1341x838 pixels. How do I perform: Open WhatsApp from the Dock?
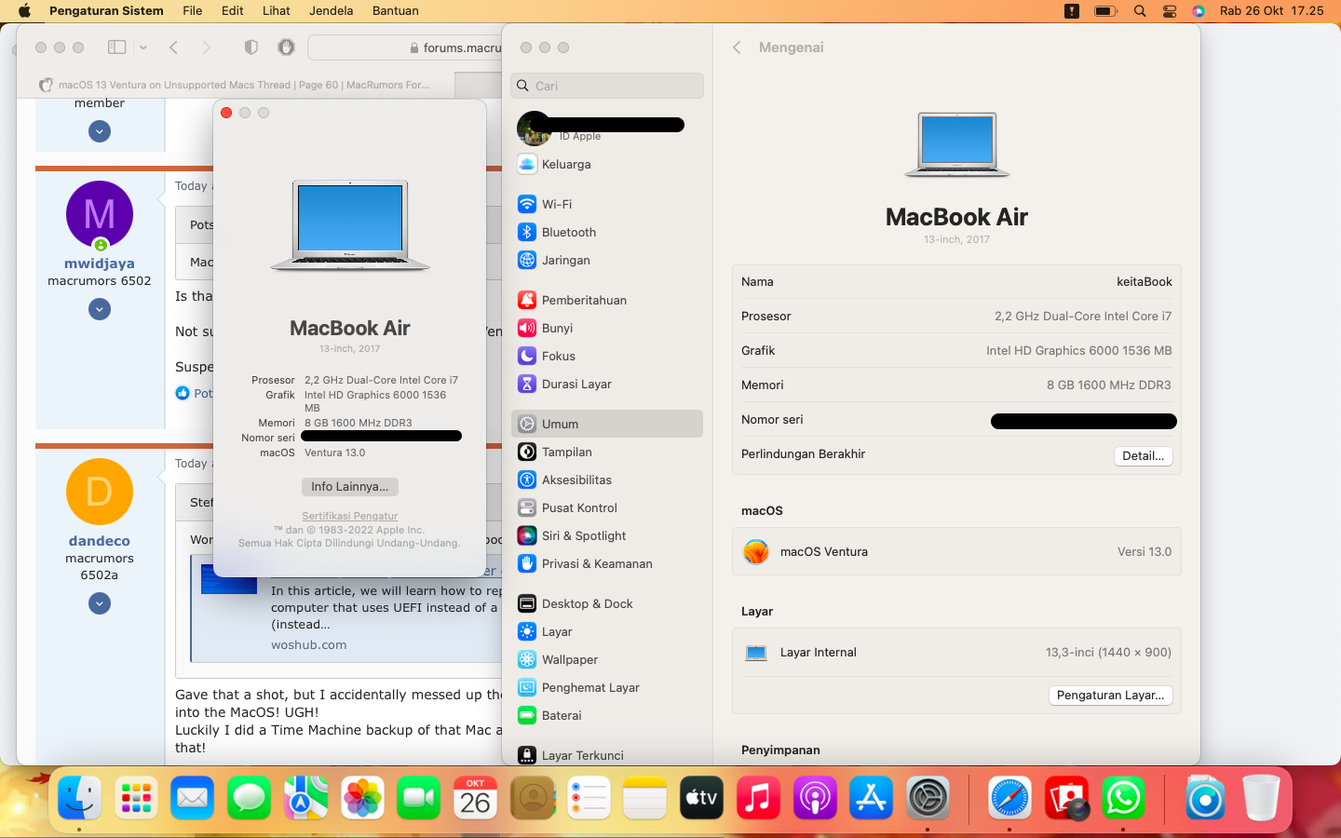point(1123,798)
